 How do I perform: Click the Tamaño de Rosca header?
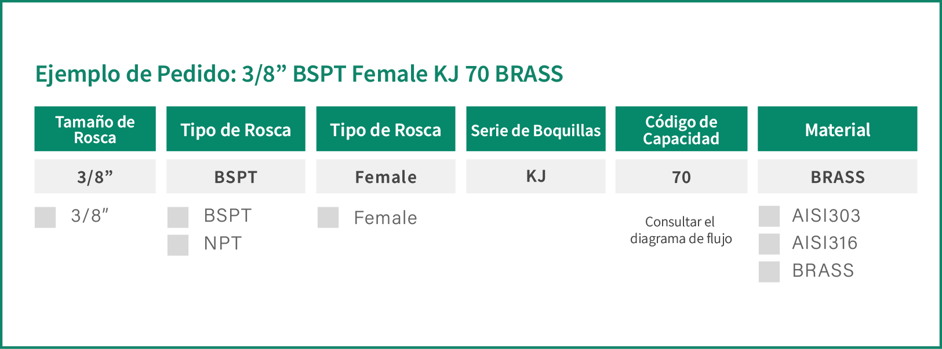[95, 129]
